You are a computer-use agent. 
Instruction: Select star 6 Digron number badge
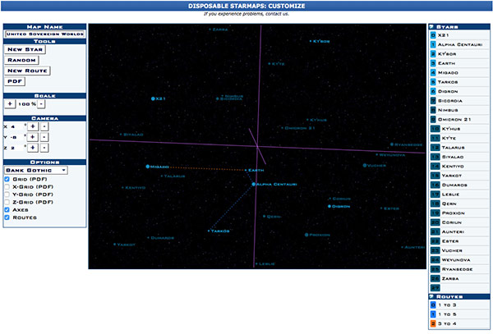click(x=433, y=91)
